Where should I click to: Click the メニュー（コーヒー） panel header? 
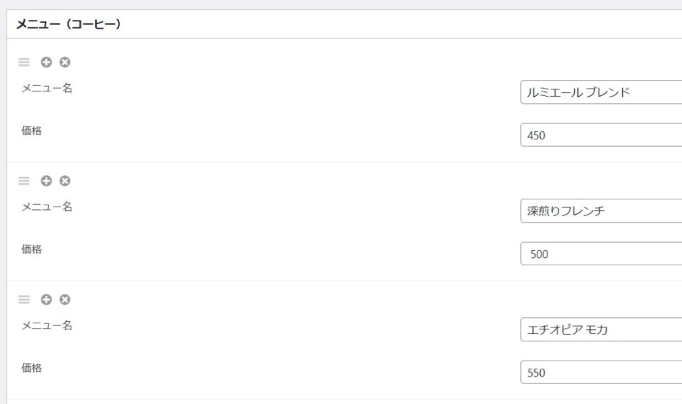coord(344,24)
